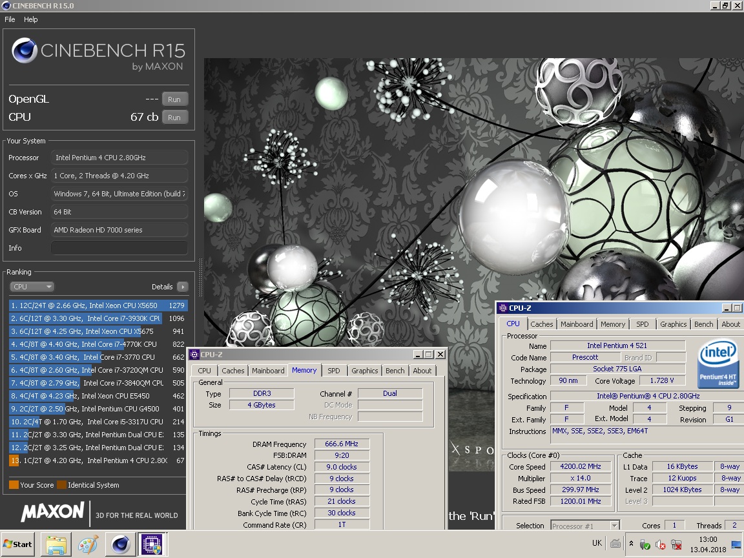Switch to SPD tab in Memory CPU-Z window
Viewport: 744px width, 558px height.
pos(333,371)
